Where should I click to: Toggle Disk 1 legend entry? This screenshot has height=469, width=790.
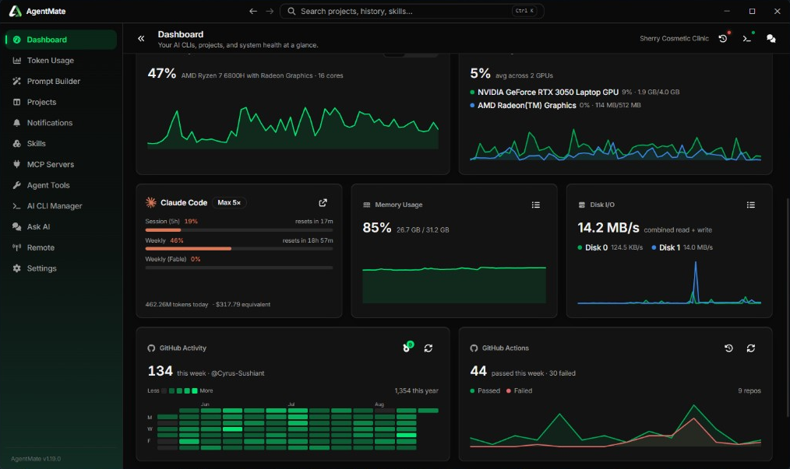682,247
